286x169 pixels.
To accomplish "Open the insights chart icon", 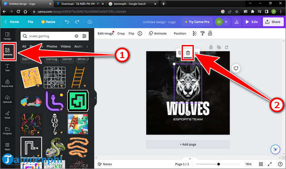I will (x=237, y=22).
